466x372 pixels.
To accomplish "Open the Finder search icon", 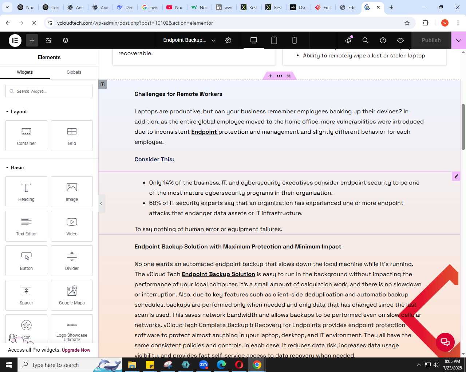I will point(366,40).
